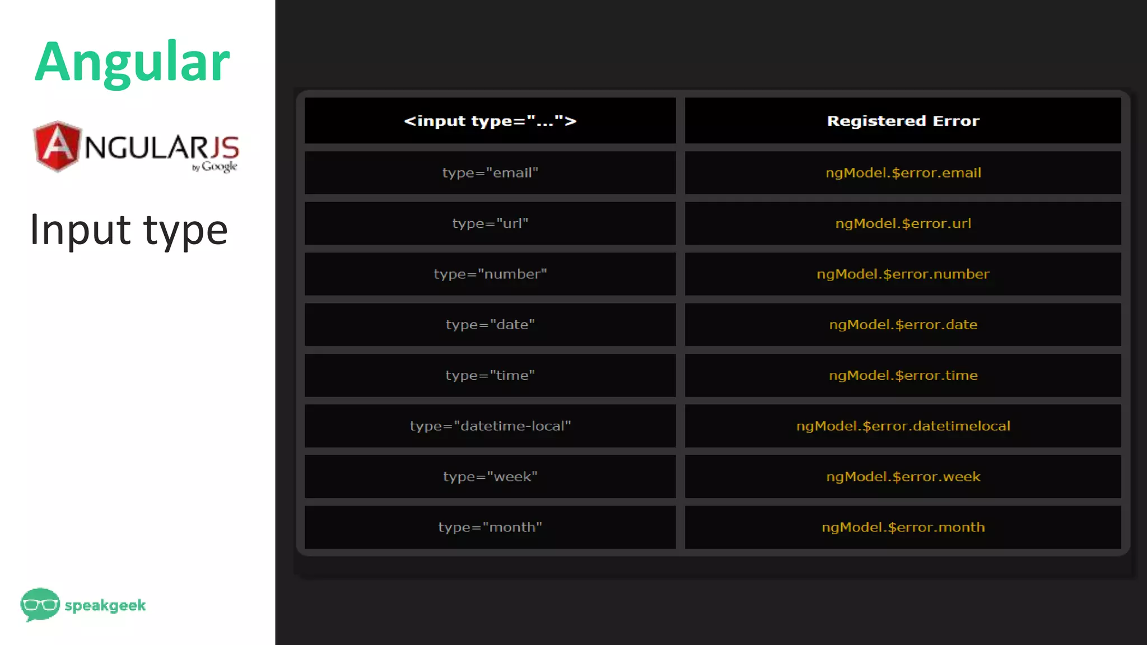The height and width of the screenshot is (645, 1147).
Task: Select the type="month" cell
Action: pyautogui.click(x=490, y=527)
